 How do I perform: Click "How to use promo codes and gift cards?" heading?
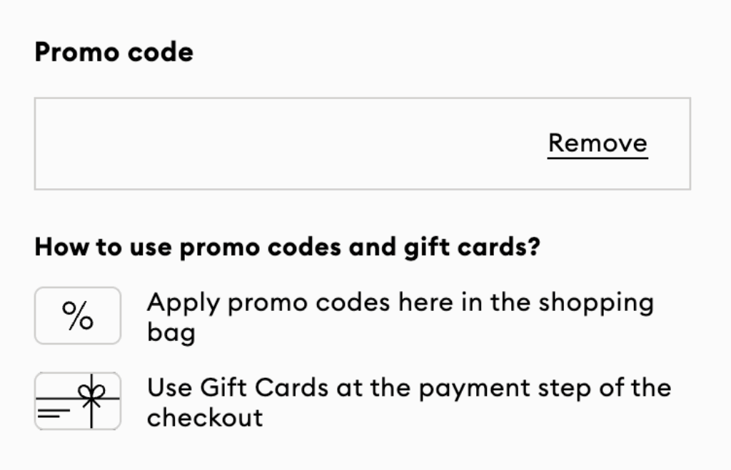(x=287, y=247)
